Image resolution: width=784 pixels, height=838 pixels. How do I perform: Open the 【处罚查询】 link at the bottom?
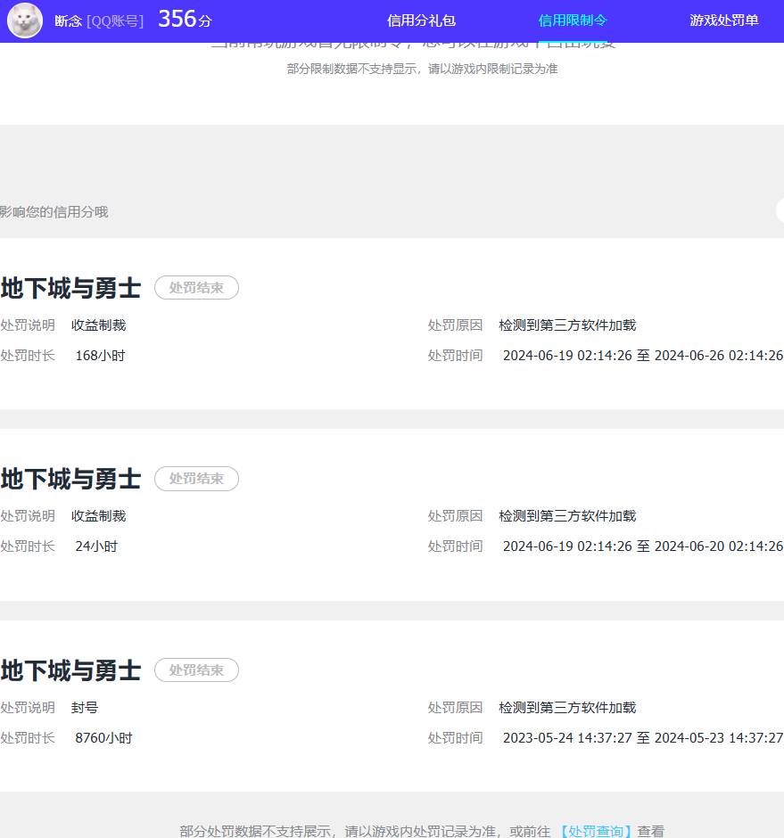(596, 831)
